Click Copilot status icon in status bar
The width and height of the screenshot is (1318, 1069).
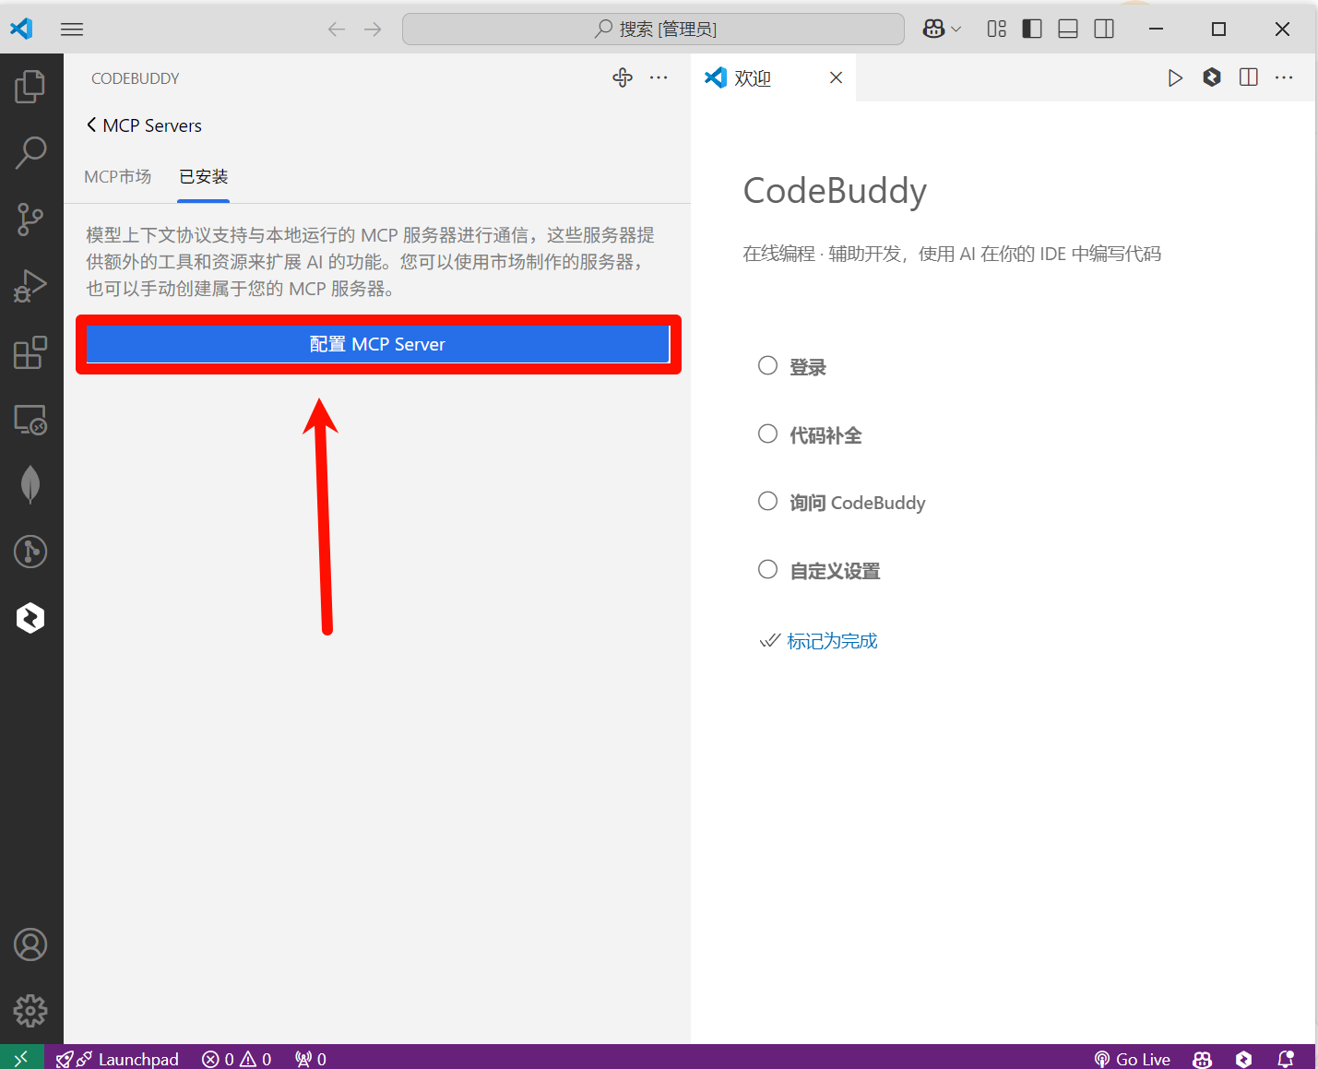[x=1202, y=1059]
